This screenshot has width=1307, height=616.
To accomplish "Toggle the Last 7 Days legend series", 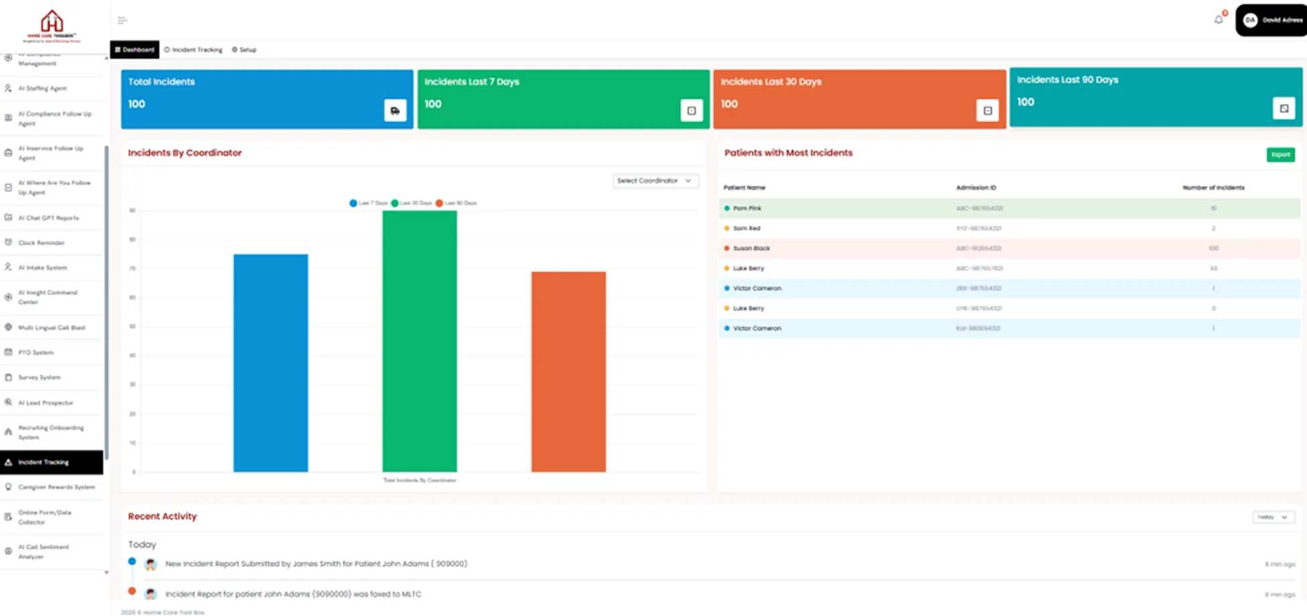I will coord(368,203).
